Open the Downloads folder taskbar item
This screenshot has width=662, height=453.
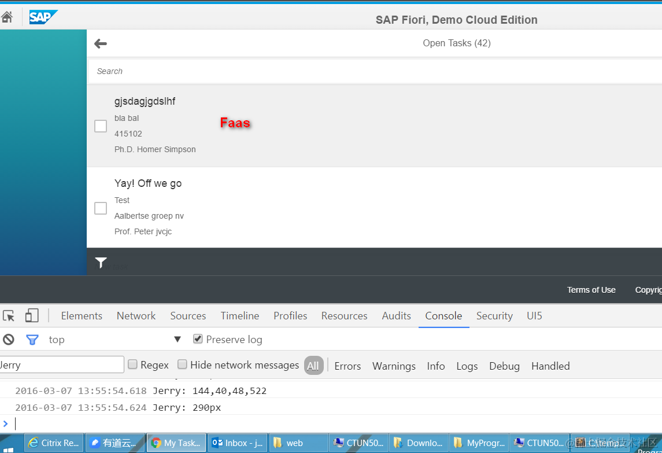419,443
